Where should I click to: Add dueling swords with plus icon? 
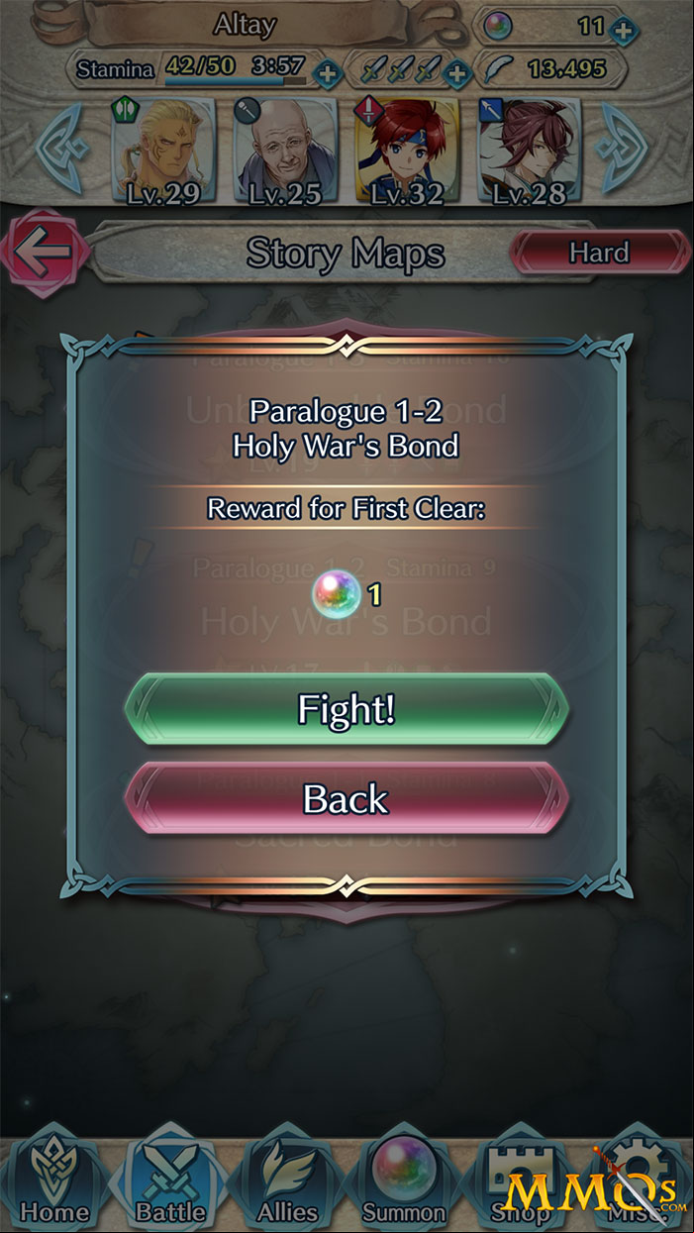(x=456, y=72)
